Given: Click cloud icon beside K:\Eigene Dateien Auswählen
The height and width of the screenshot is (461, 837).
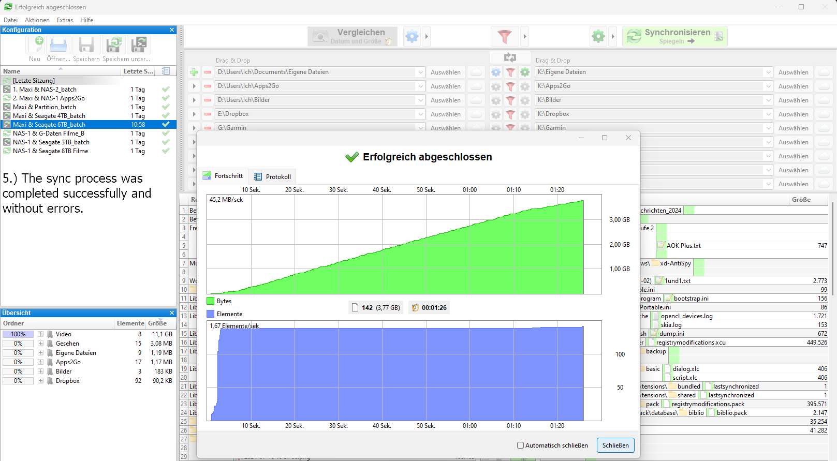Looking at the screenshot, I should (824, 72).
